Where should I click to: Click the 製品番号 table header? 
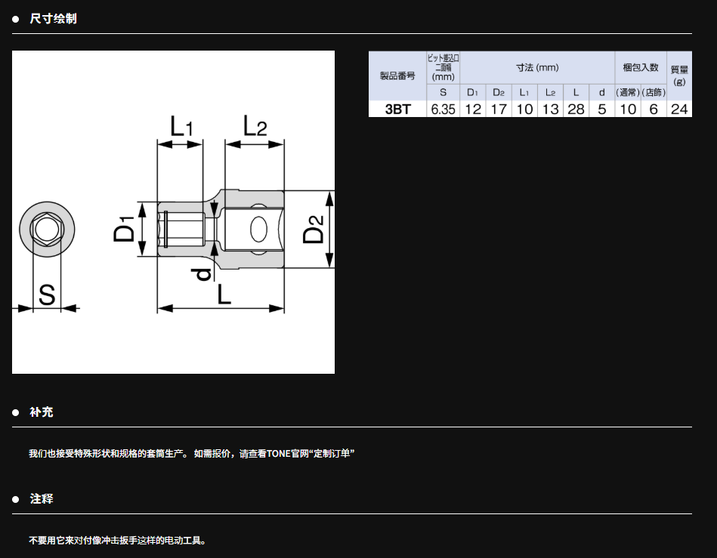click(397, 76)
